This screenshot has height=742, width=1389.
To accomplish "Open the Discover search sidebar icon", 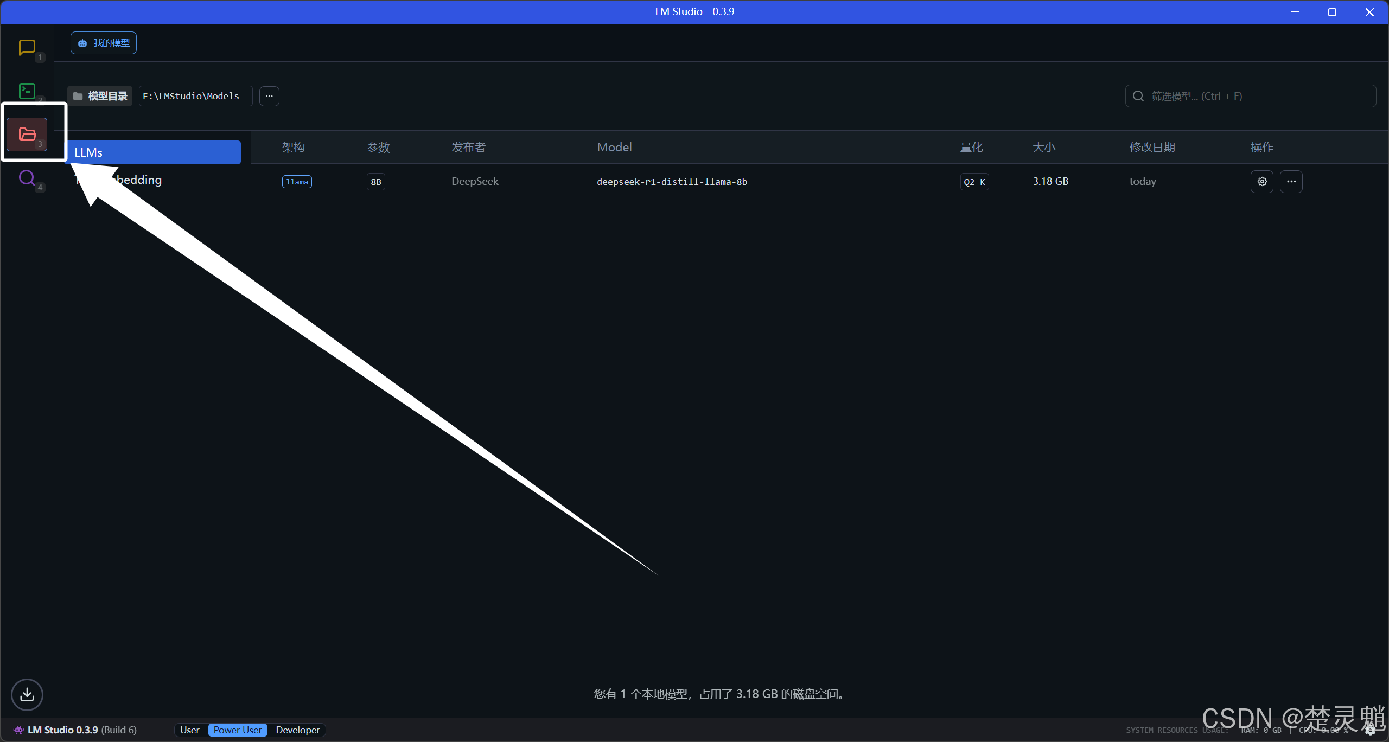I will click(x=27, y=178).
